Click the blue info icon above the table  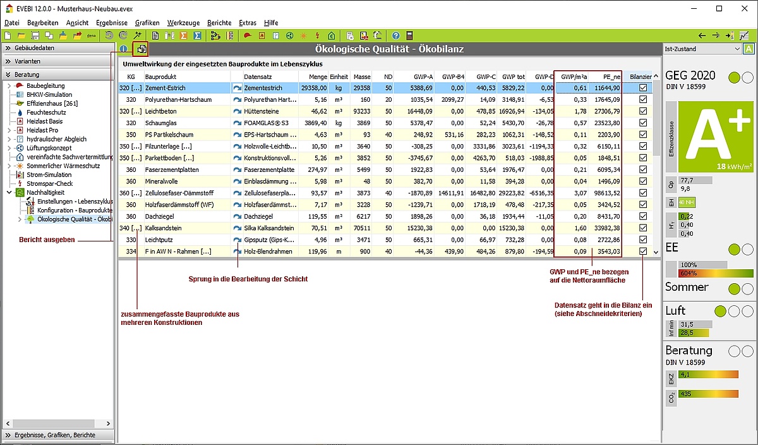click(124, 49)
